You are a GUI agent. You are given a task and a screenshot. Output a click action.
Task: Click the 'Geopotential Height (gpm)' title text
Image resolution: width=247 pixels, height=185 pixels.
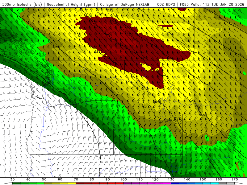pyautogui.click(x=71, y=4)
